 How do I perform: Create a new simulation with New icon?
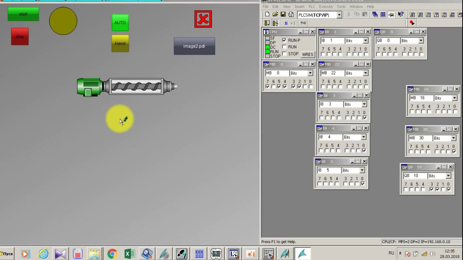tap(267, 14)
